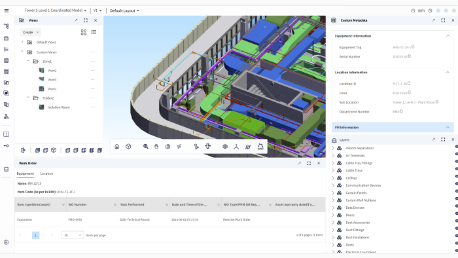
Task: Open the layers sidebar icon
Action: pos(6,38)
